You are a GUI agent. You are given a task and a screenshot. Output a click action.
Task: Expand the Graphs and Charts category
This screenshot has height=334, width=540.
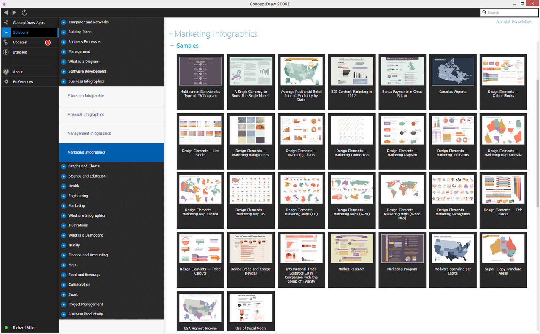(64, 166)
